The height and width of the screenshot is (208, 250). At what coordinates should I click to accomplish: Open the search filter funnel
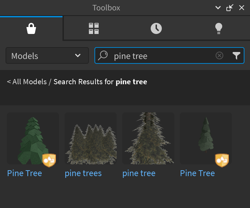coord(236,55)
